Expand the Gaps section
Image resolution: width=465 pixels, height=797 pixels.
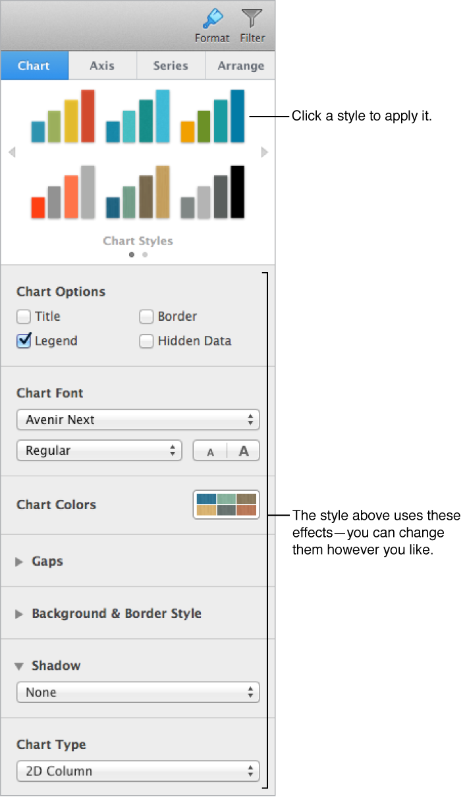[x=19, y=561]
